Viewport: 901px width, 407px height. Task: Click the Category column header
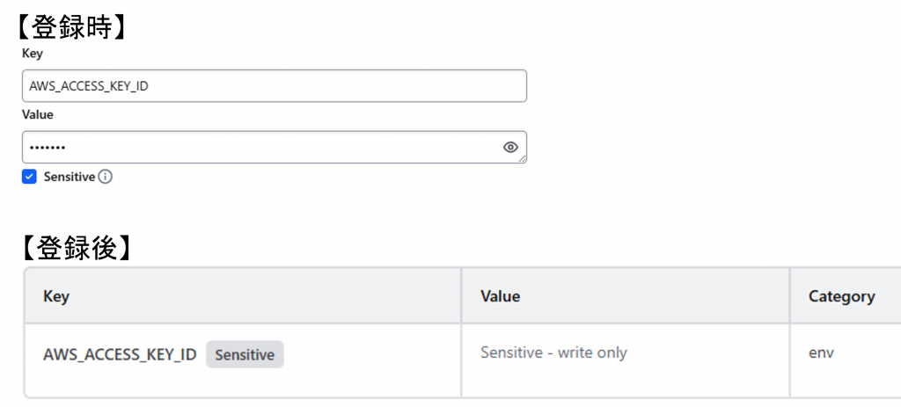pos(841,296)
